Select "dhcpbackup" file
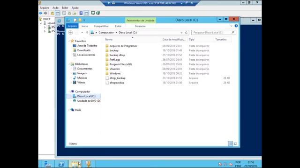The height and width of the screenshot is (168, 300). (x=117, y=83)
